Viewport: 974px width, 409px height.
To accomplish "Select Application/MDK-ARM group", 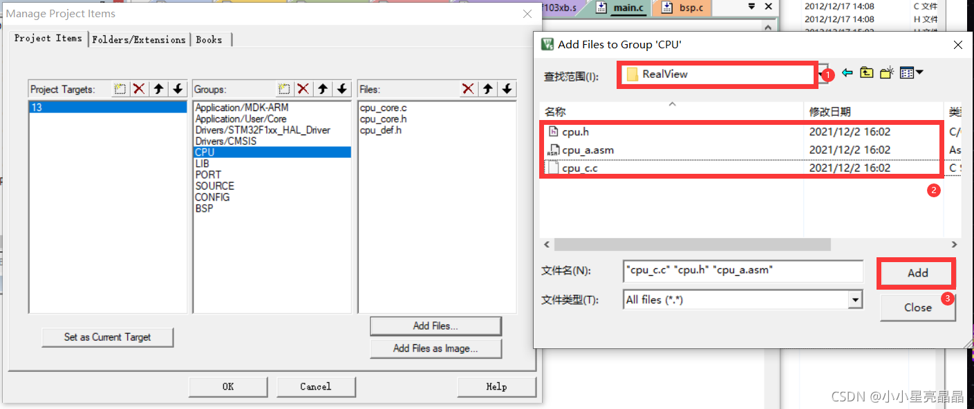I will click(242, 108).
